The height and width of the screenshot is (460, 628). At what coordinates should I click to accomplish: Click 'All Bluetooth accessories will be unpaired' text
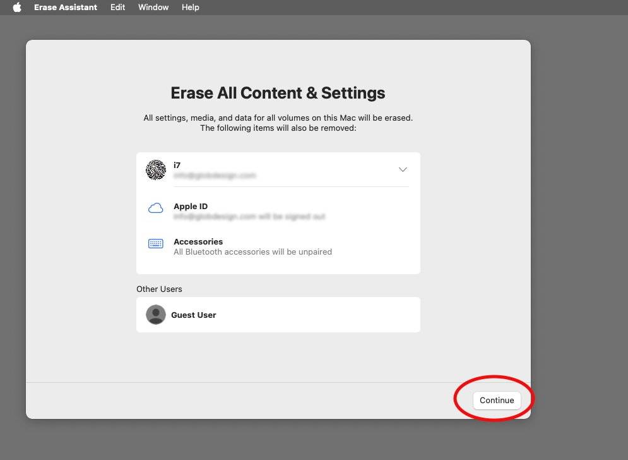click(x=252, y=252)
